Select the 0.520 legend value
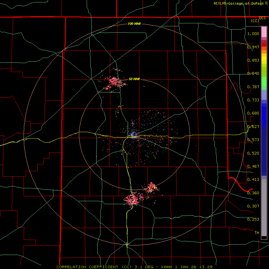 (253, 153)
